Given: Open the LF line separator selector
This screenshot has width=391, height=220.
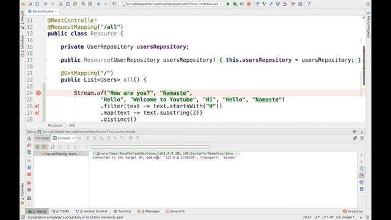Looking at the screenshot, I should click(316, 218).
